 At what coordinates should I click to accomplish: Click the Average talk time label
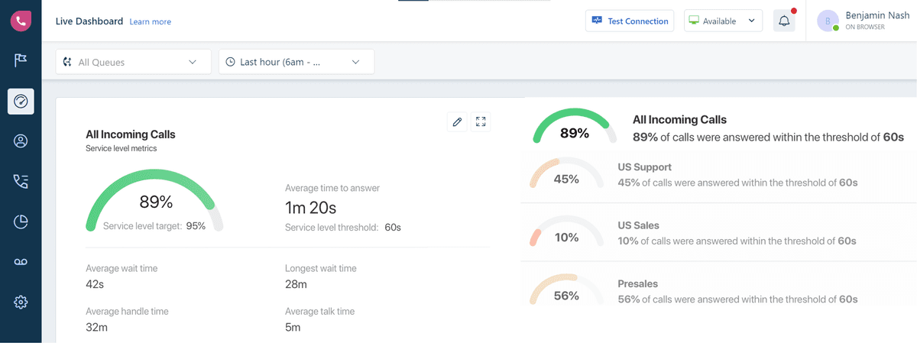click(319, 311)
